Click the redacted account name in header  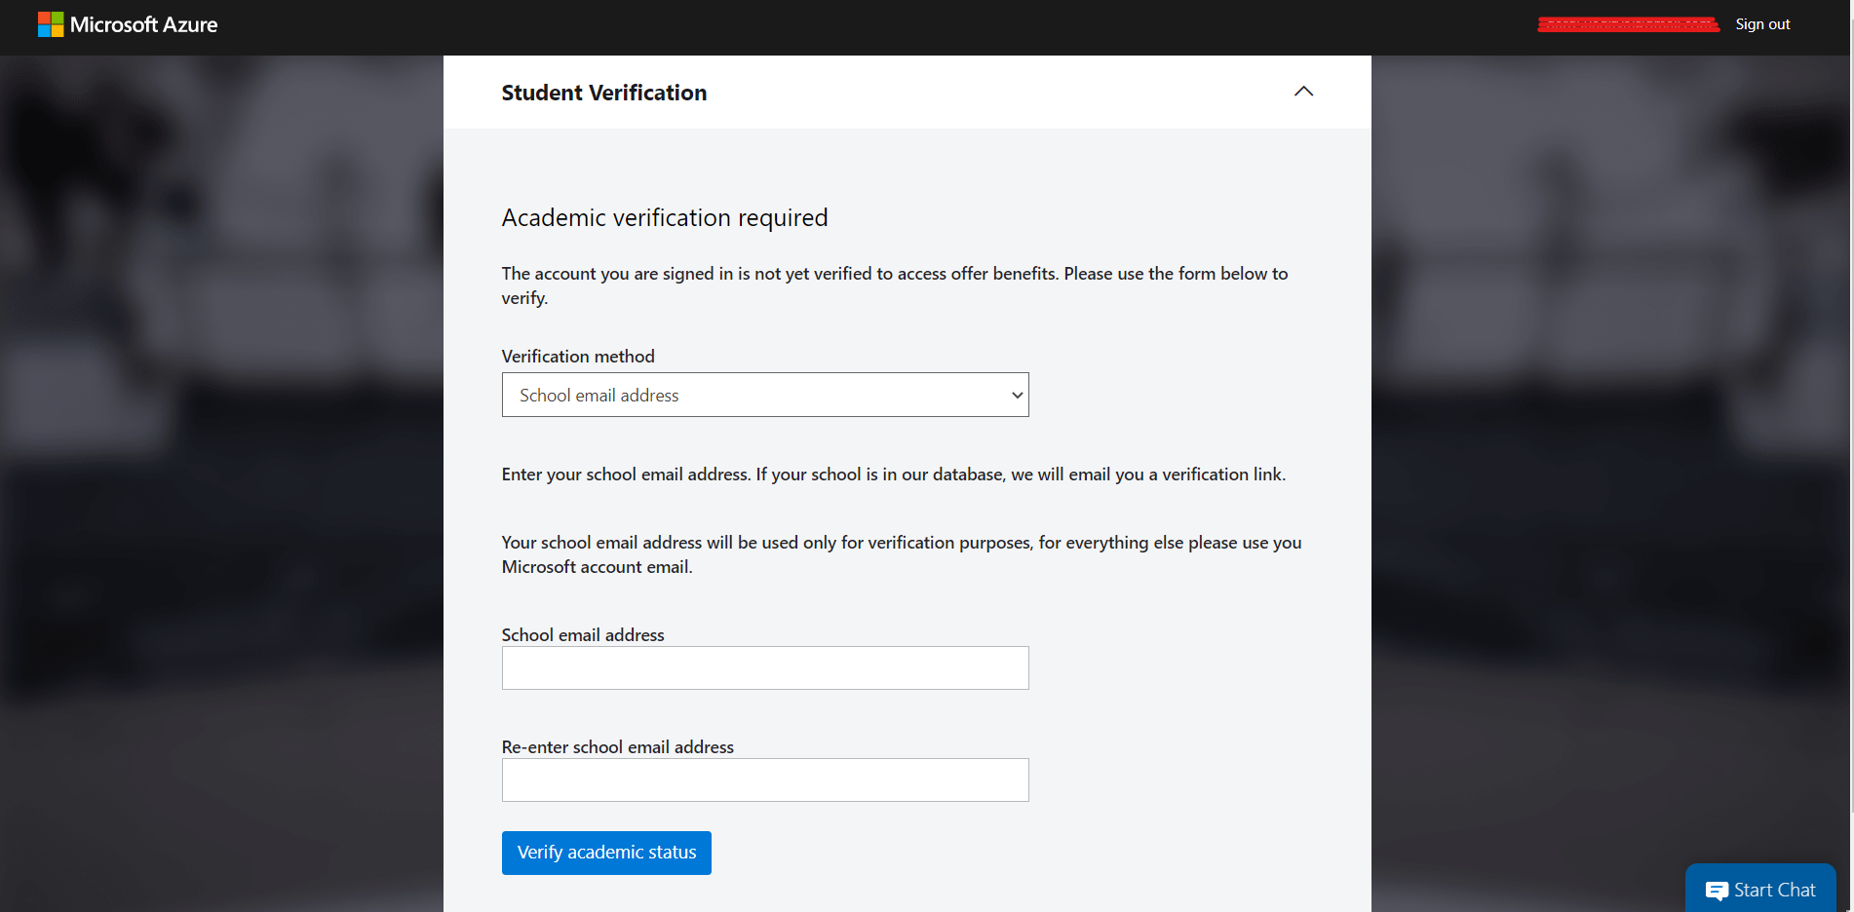point(1628,24)
